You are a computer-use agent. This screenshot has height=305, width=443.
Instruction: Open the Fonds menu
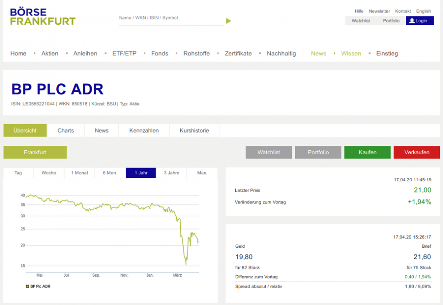[159, 54]
